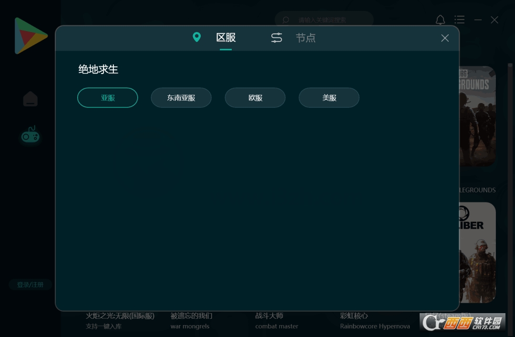Close the main application window

[494, 20]
